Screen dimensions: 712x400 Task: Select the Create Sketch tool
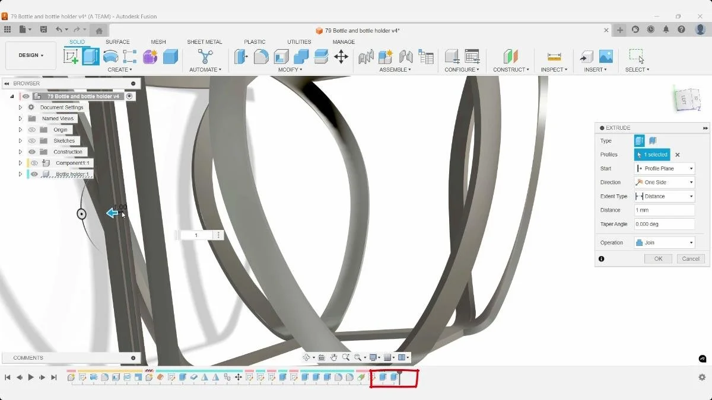pos(71,56)
